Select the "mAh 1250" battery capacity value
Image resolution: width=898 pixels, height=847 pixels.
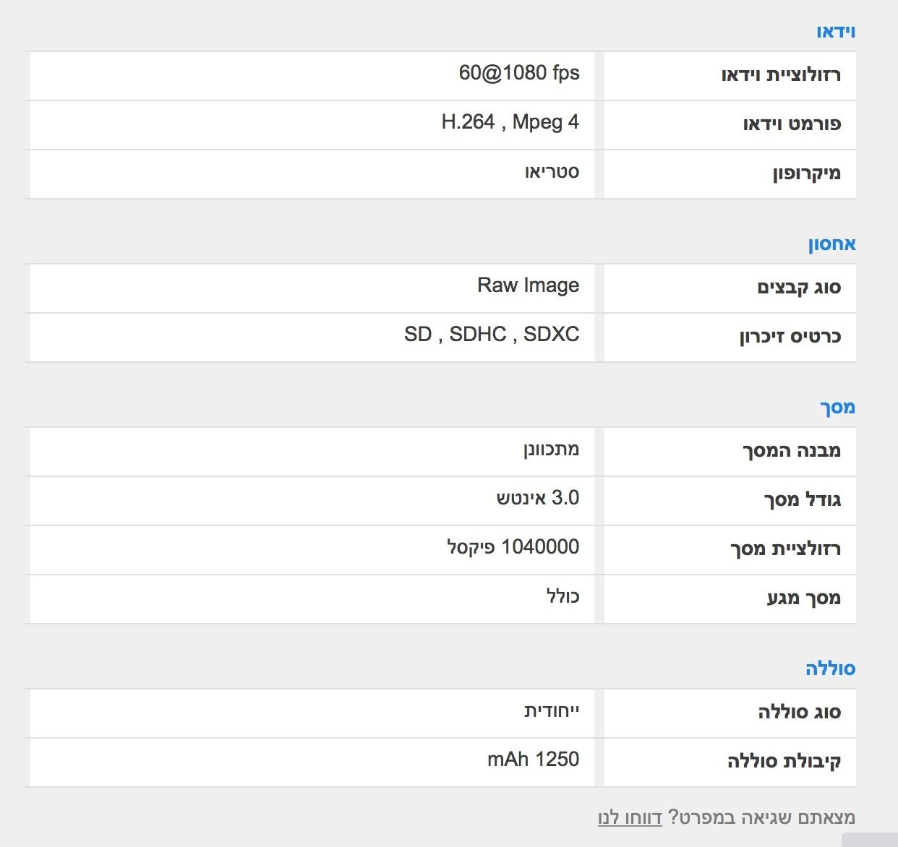533,760
